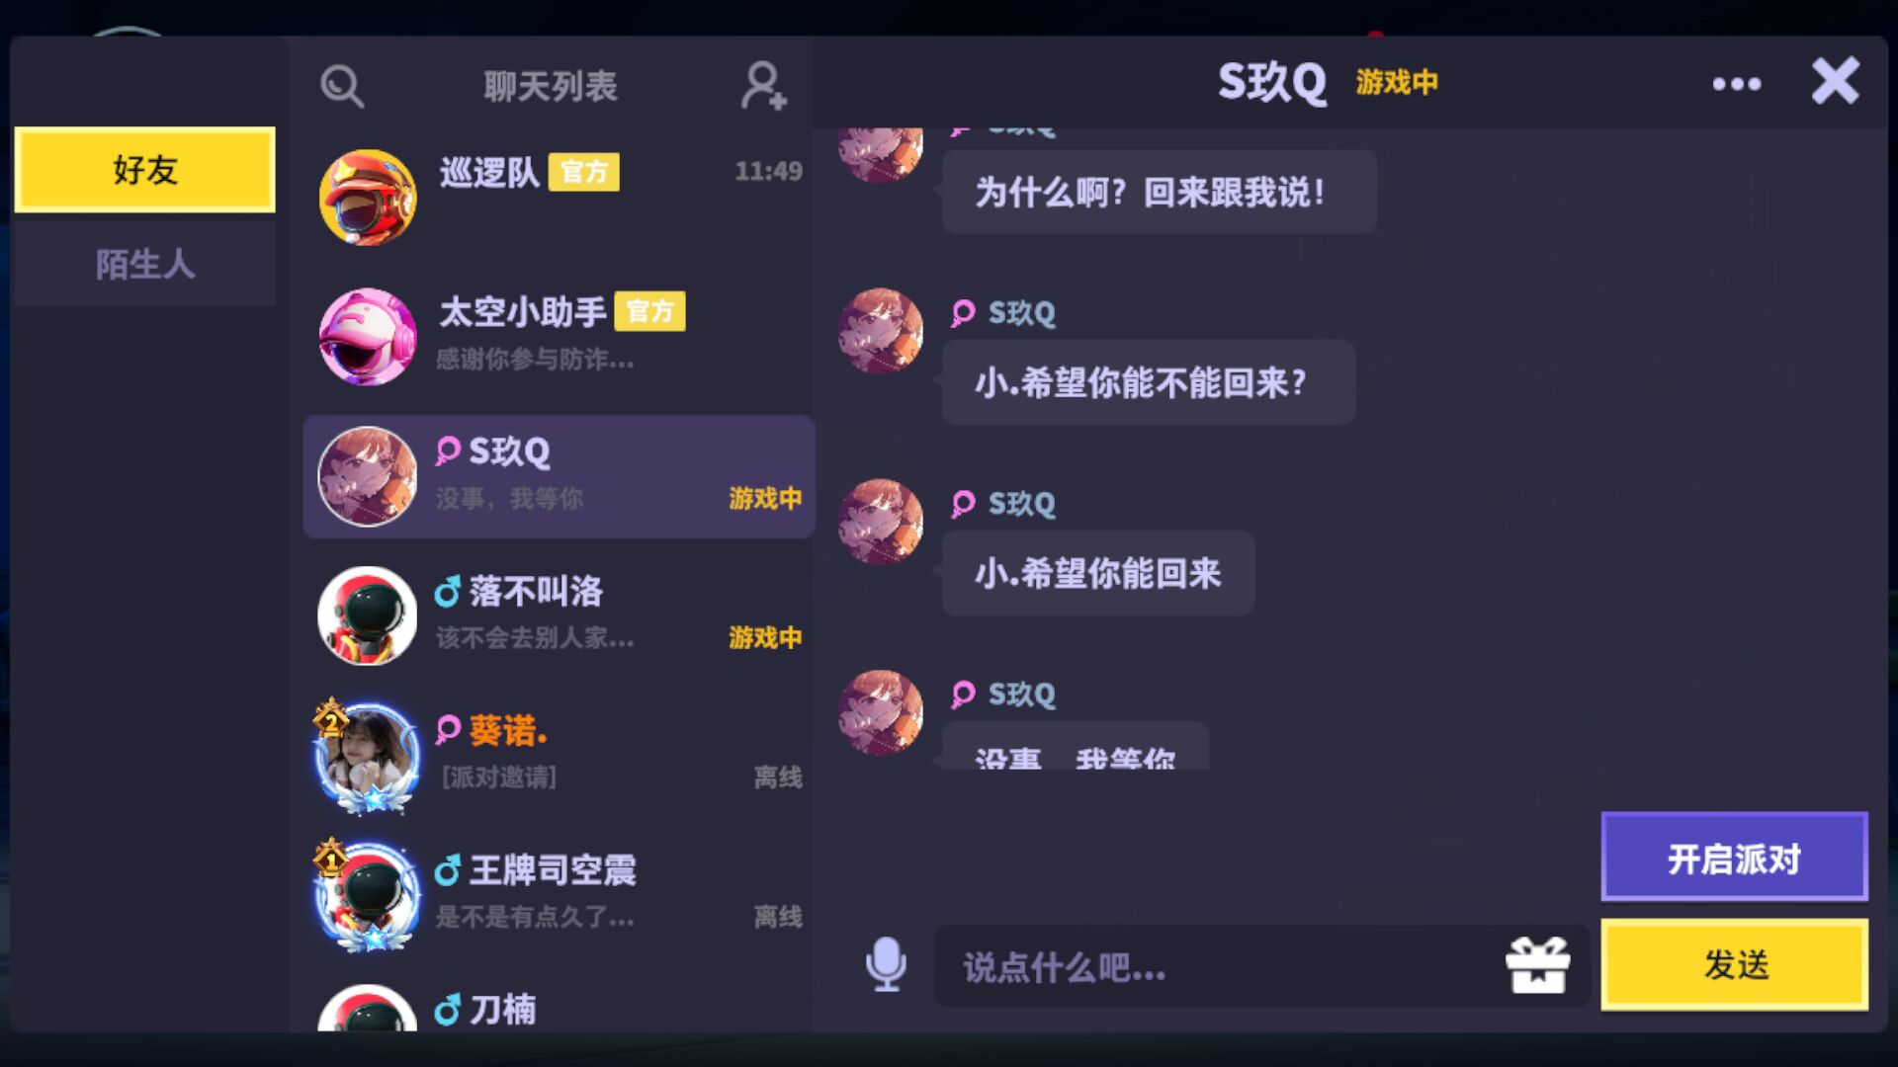Open the gift box icon
Screen dimensions: 1898x1067
pyautogui.click(x=1537, y=965)
